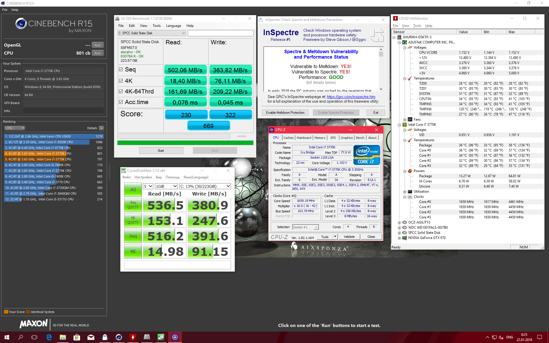Click the HWMonitor lightning taskbar icon
Image resolution: width=549 pixels, height=343 pixels.
pyautogui.click(x=133, y=337)
